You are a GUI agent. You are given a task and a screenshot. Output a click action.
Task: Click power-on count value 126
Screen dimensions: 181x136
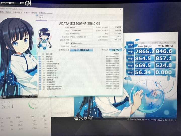(116, 37)
